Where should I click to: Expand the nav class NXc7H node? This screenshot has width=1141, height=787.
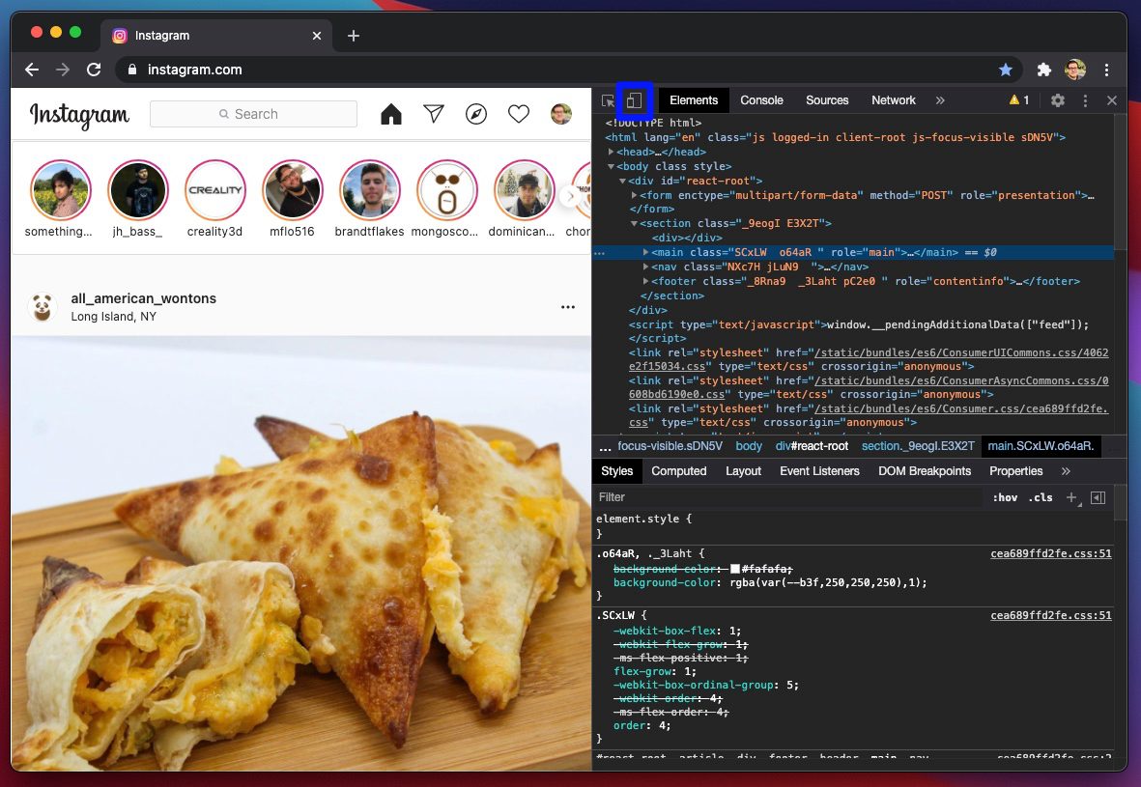coord(645,267)
